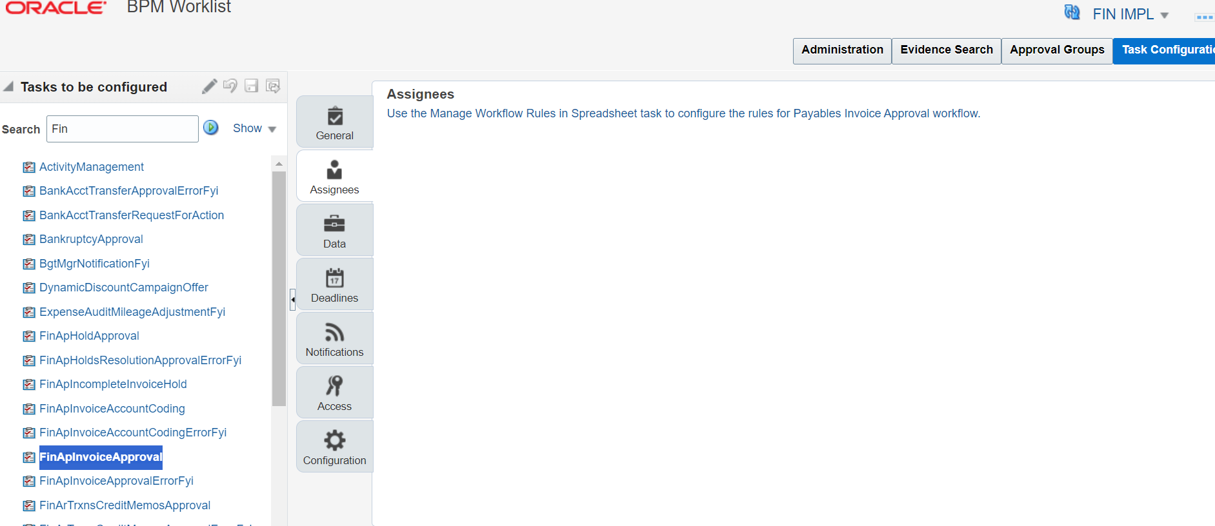Switch to the Approval Groups tab
This screenshot has height=526, width=1215.
(1056, 50)
